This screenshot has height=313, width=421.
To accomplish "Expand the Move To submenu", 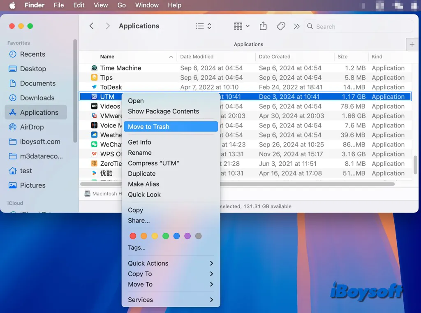I will [171, 284].
